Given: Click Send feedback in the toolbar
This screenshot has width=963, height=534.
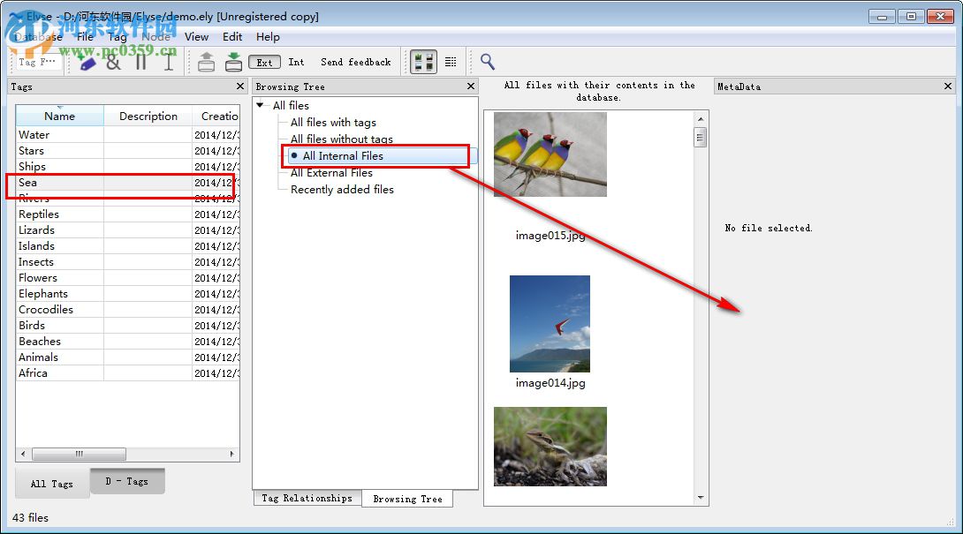Looking at the screenshot, I should coord(355,62).
